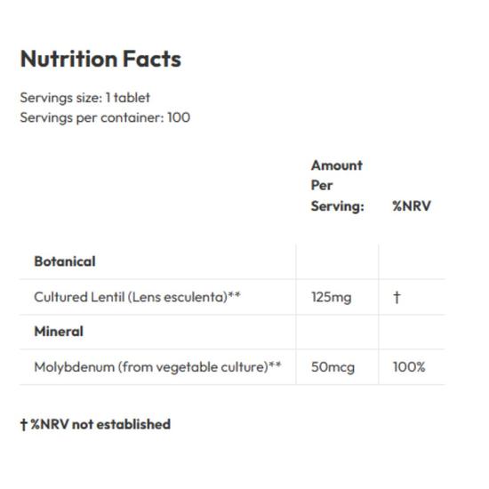The image size is (489, 489).
Task: Select the Servings size: 1 tablet text
Action: (x=84, y=98)
